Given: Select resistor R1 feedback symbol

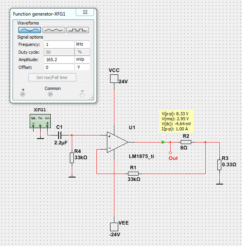Looking at the screenshot, I should (133, 174).
